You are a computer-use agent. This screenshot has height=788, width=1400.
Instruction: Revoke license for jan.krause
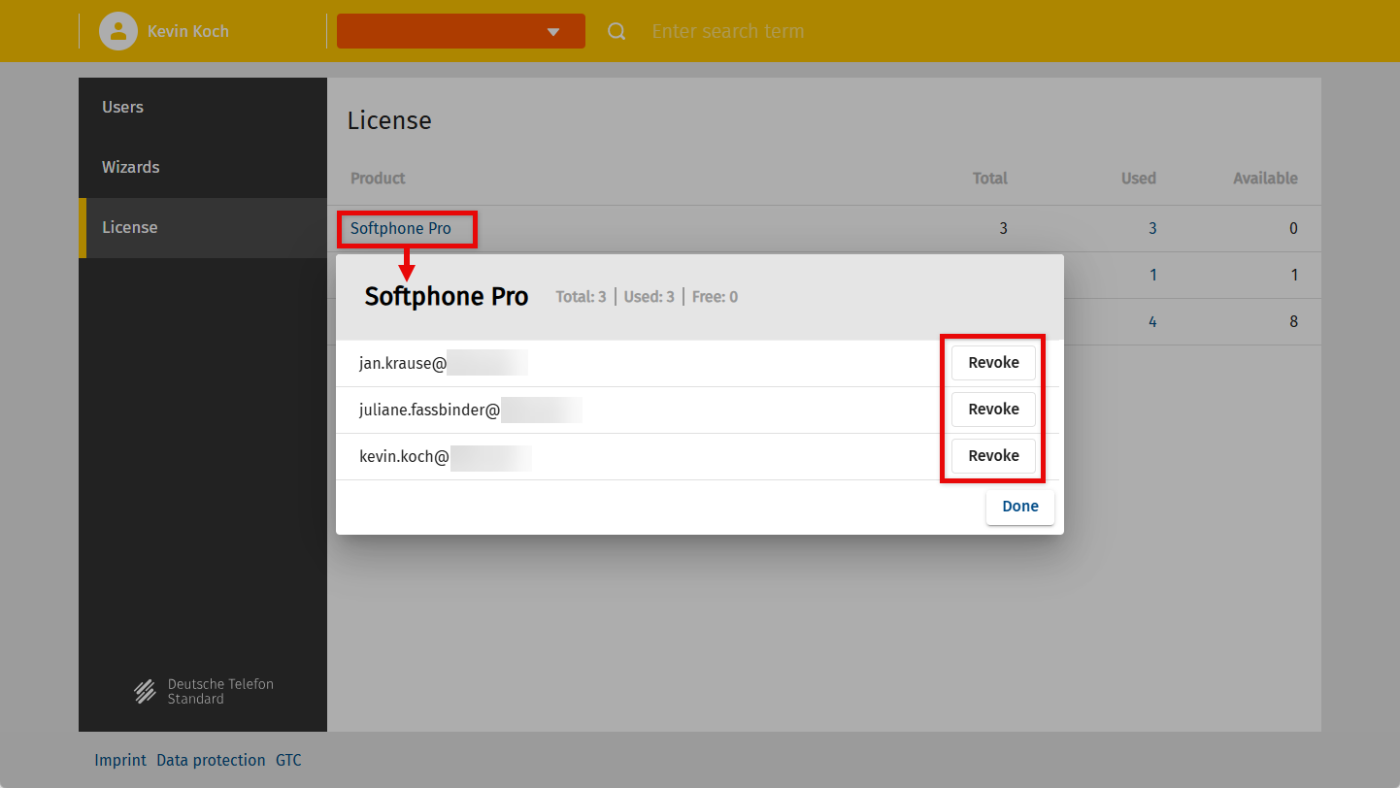993,363
